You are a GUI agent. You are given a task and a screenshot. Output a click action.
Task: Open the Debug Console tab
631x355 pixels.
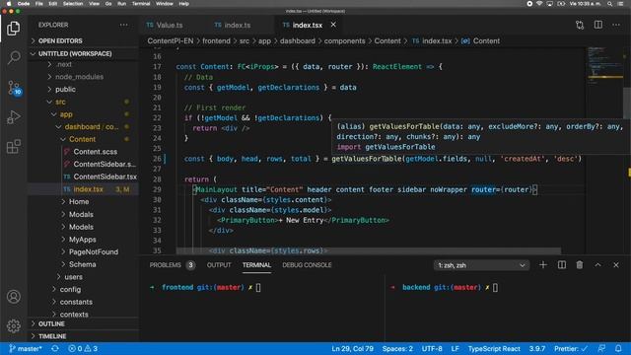307,265
